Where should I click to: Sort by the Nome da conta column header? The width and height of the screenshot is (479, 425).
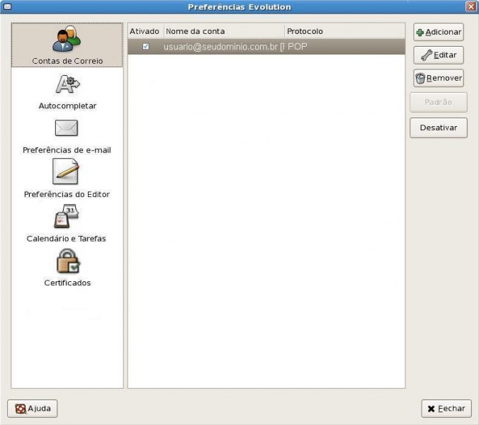[224, 31]
